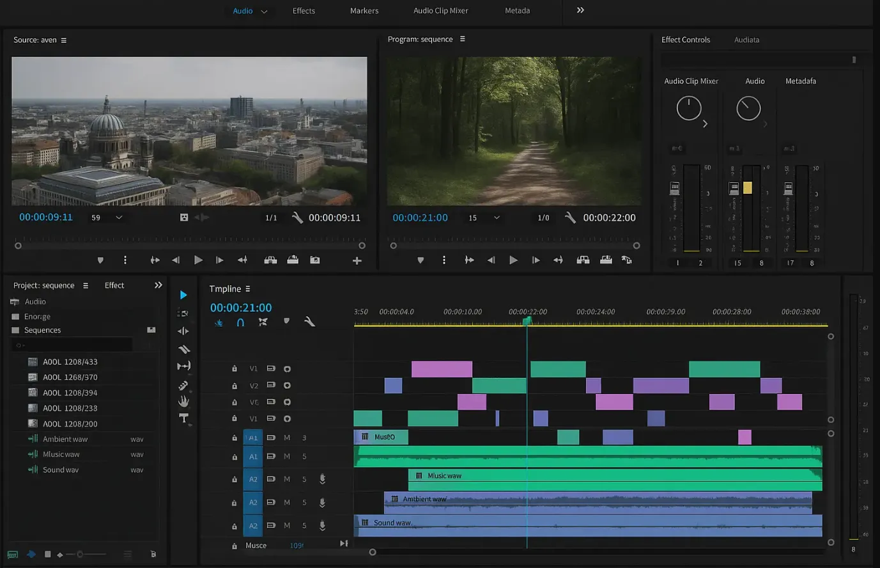Select the Selection arrow tool
The width and height of the screenshot is (880, 568).
click(x=183, y=295)
